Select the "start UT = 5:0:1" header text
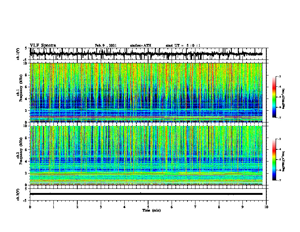 point(183,45)
